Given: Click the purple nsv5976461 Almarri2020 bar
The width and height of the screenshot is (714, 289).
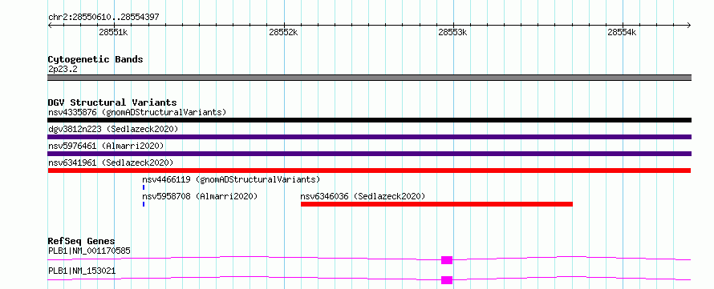Looking at the screenshot, I should click(369, 154).
